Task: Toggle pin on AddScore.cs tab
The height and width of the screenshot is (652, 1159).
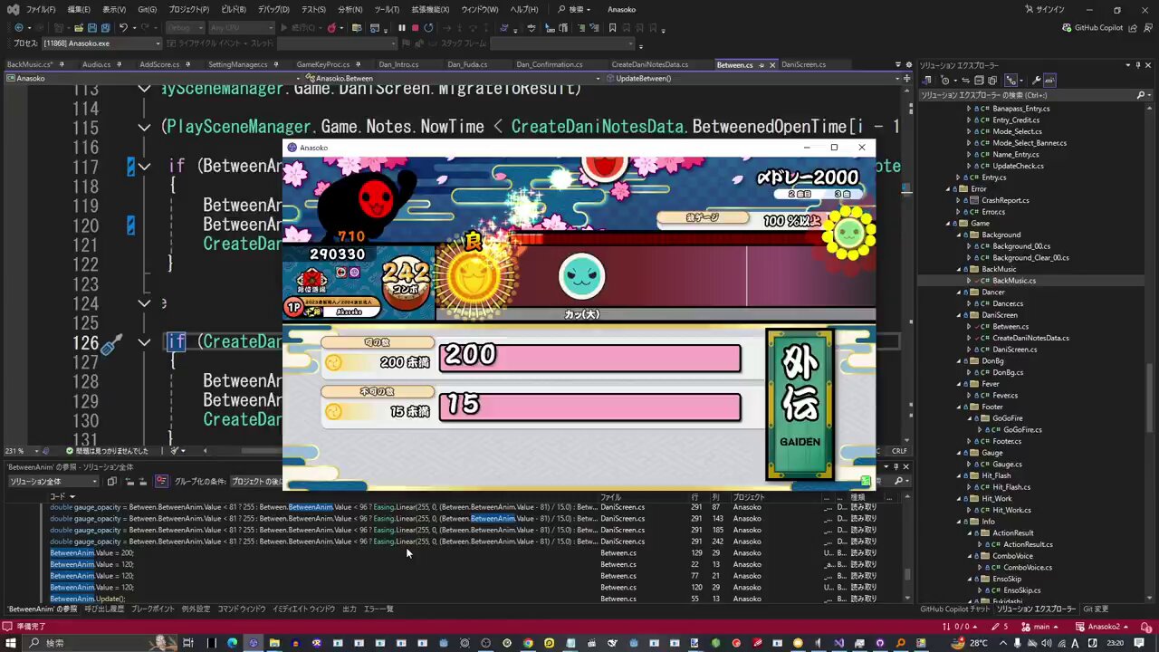Action: click(x=187, y=65)
